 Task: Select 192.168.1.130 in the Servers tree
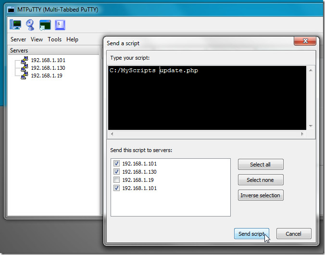[x=48, y=68]
